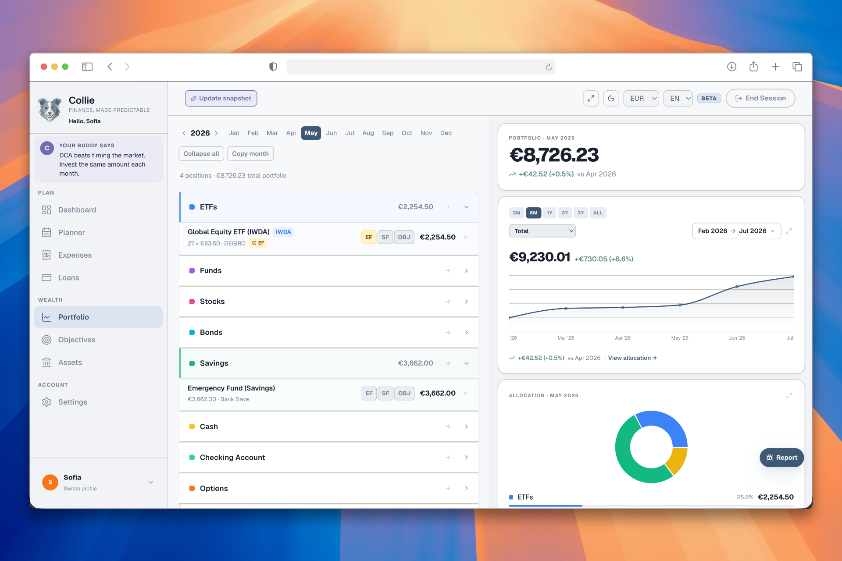Click the browser address bar
842x561 pixels.
coord(421,67)
